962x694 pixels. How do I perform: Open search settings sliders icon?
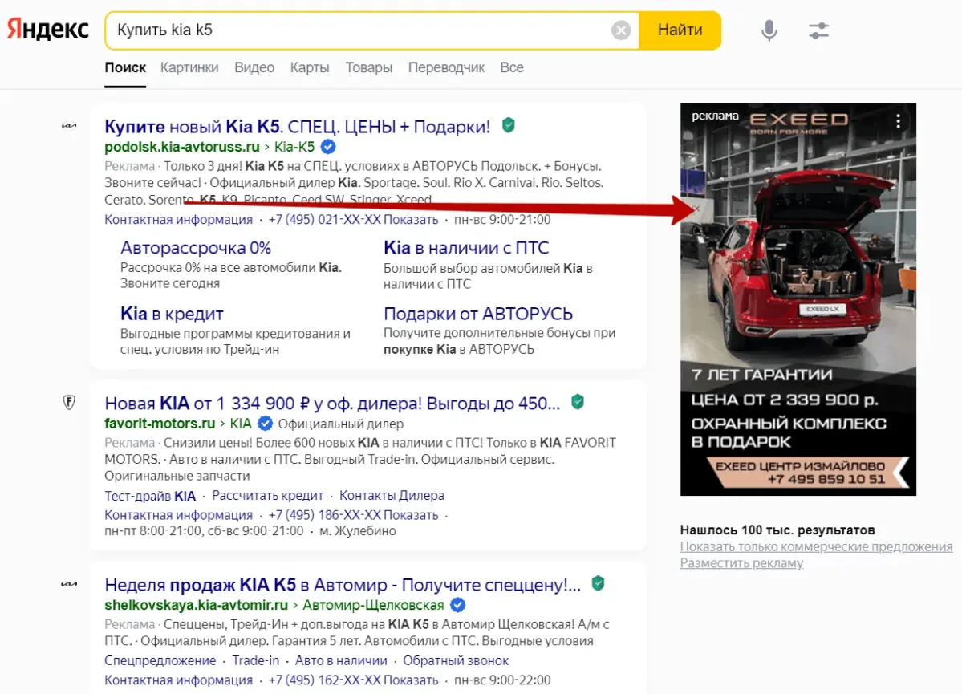point(818,30)
